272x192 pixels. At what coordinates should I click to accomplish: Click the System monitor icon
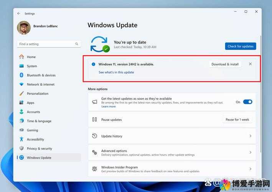21,66
